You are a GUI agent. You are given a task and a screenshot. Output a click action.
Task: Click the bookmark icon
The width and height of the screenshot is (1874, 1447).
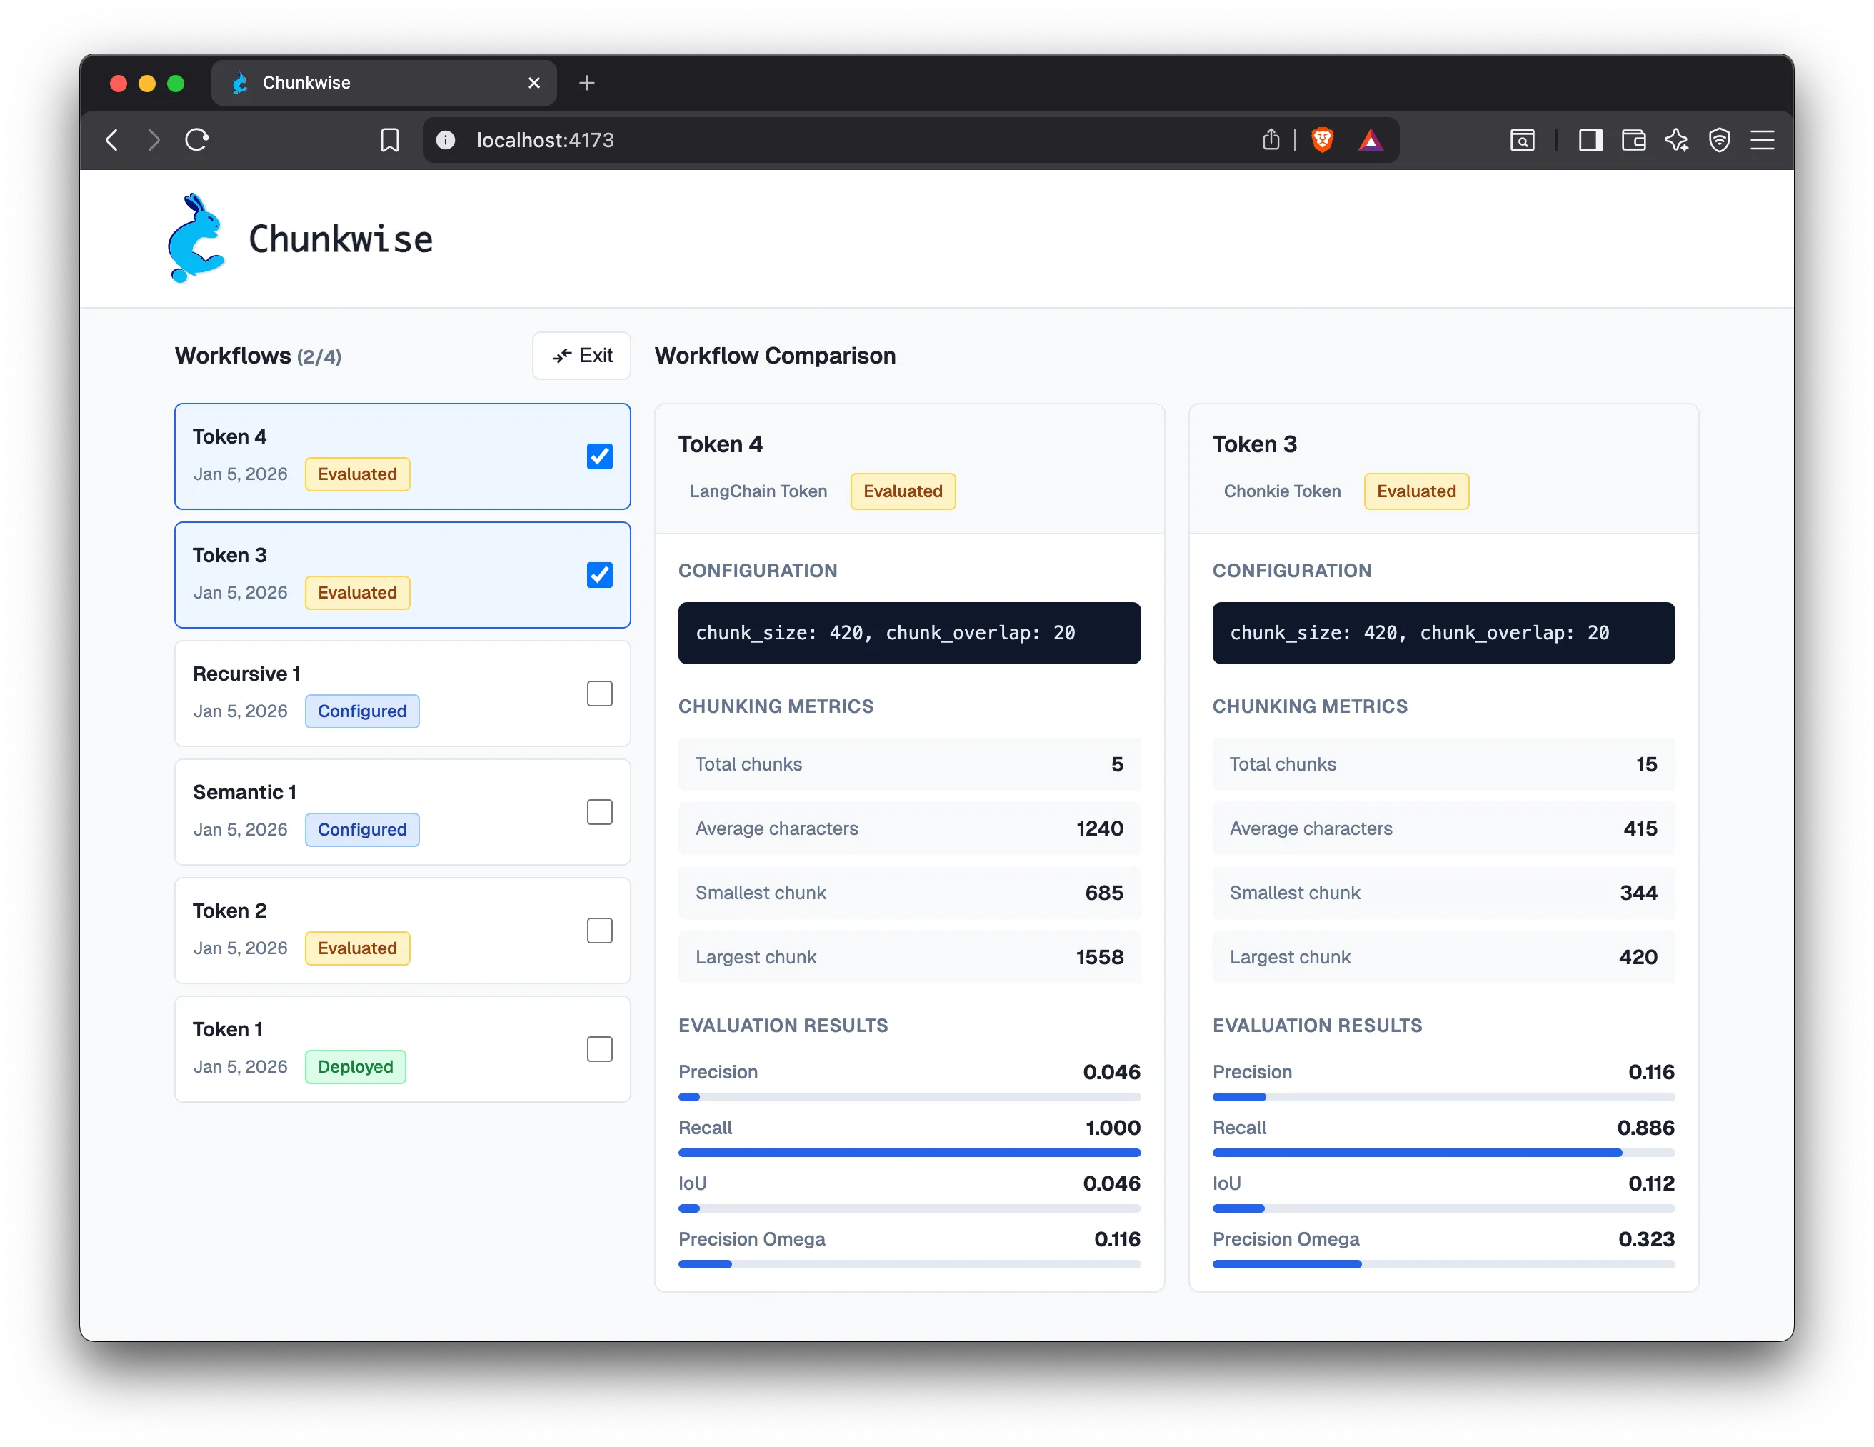coord(389,140)
